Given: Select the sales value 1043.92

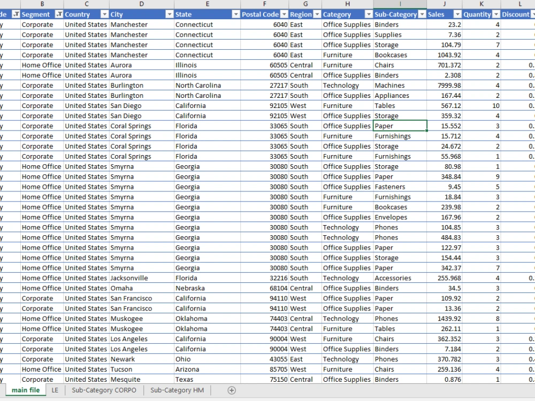Looking at the screenshot, I should point(444,55).
